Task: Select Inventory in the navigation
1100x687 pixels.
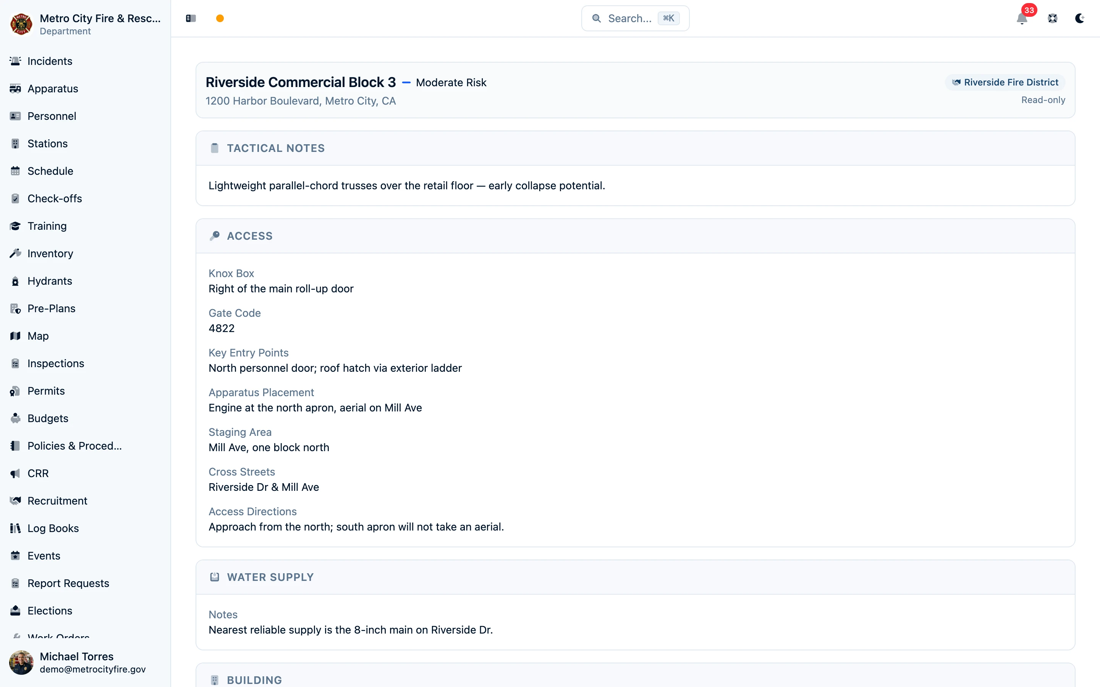Action: [86, 253]
